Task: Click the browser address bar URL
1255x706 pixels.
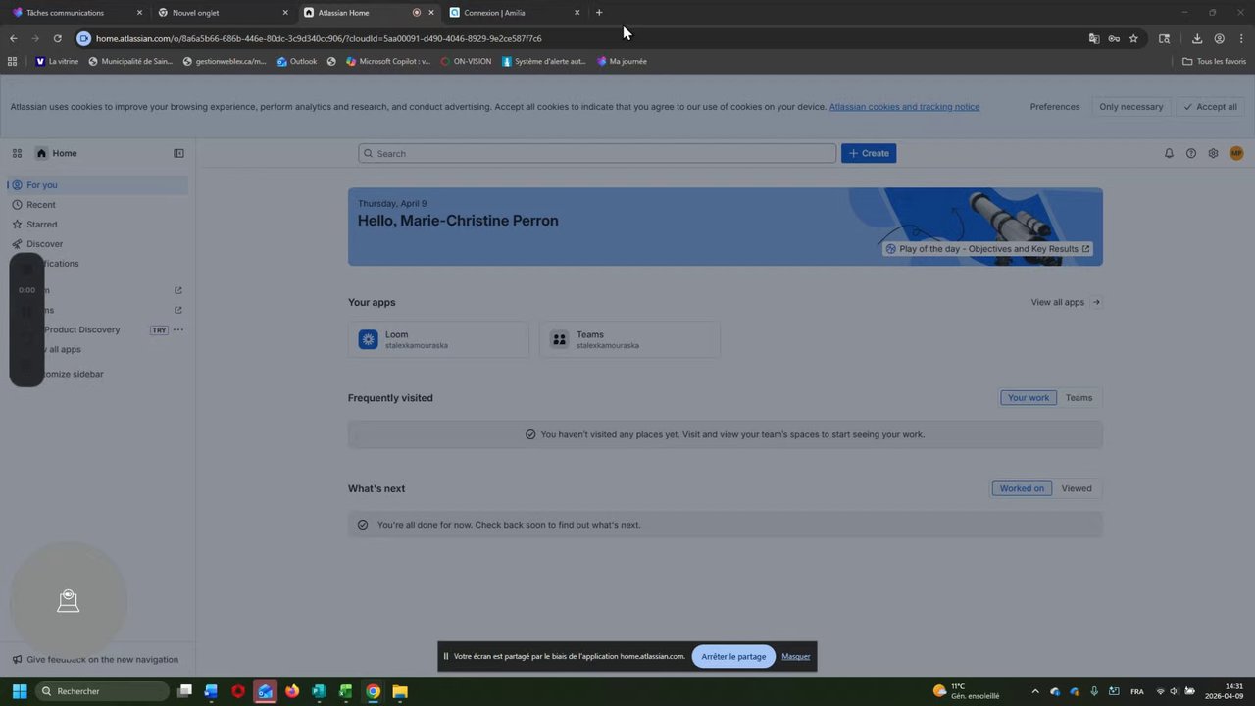Action: point(319,38)
